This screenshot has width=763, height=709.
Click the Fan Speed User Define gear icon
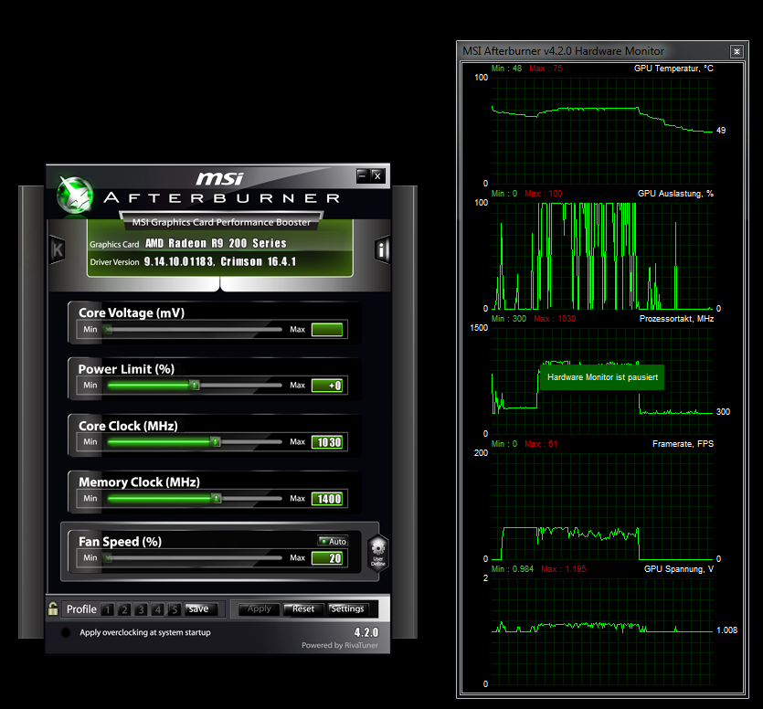click(378, 553)
